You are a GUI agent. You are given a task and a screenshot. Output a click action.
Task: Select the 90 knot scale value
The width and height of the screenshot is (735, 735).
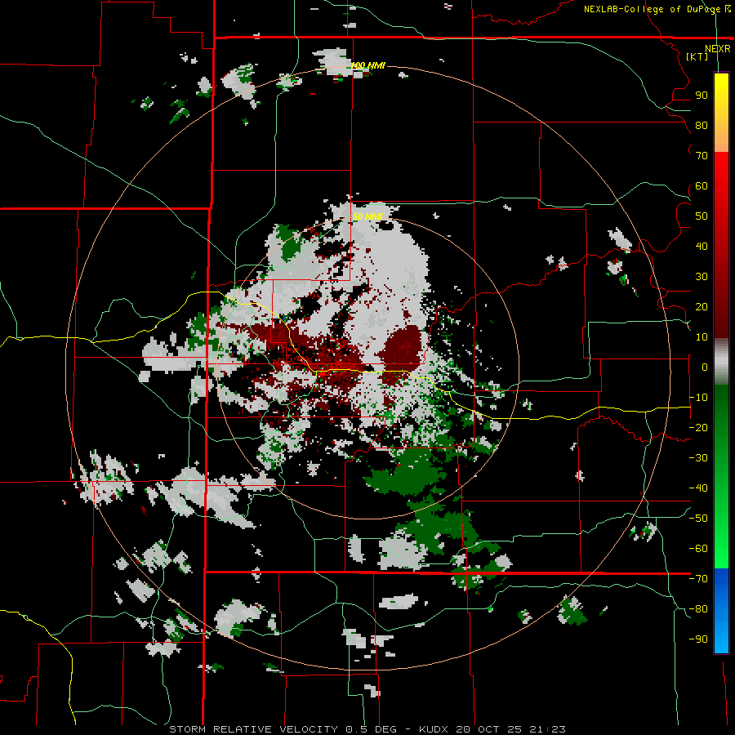702,96
